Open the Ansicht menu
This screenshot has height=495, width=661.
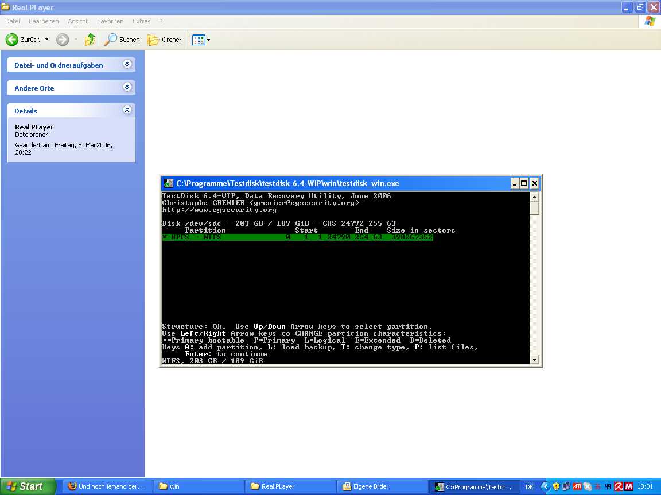(x=78, y=21)
